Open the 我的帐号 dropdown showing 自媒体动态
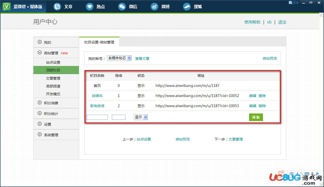This screenshot has width=324, height=187. coord(119,58)
